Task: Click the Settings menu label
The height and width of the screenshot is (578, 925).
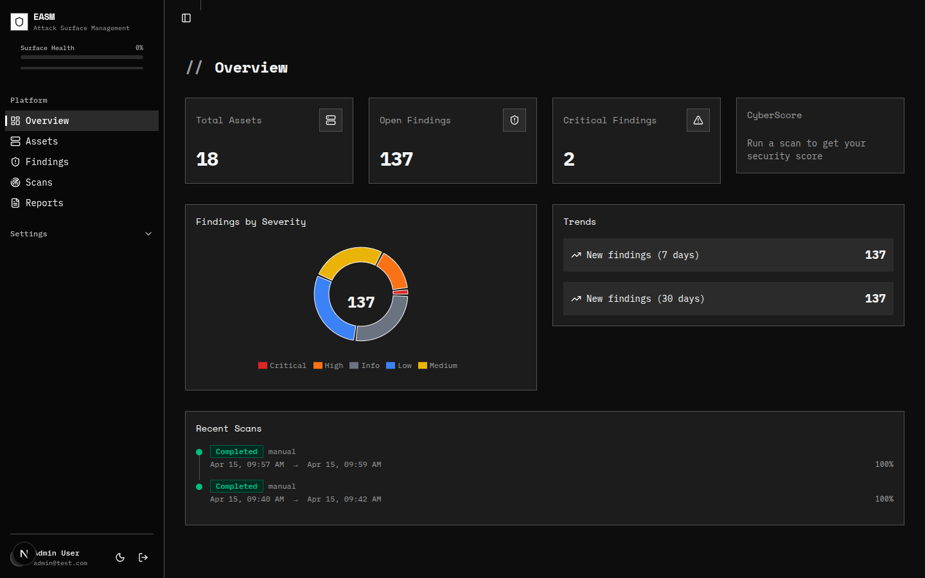Action: (x=29, y=234)
